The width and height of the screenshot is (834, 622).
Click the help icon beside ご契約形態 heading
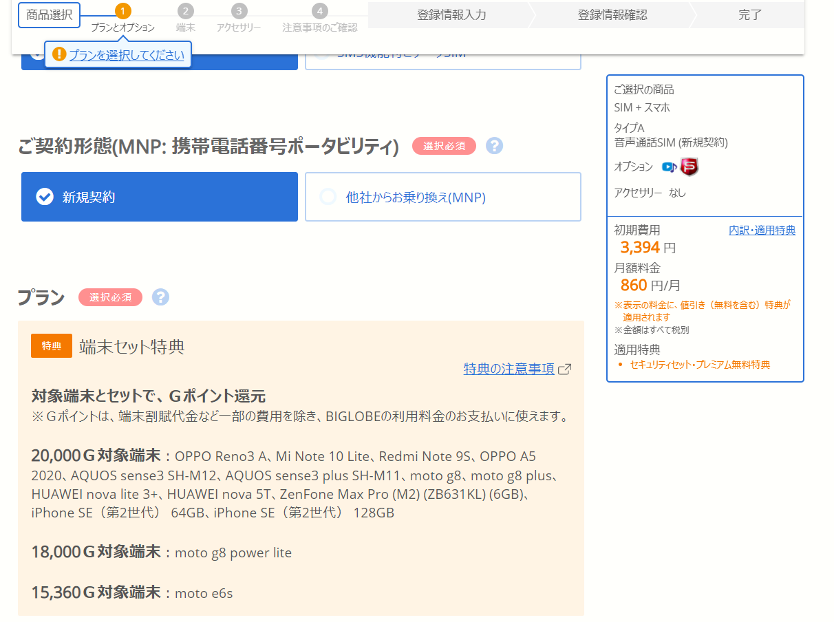pos(494,146)
